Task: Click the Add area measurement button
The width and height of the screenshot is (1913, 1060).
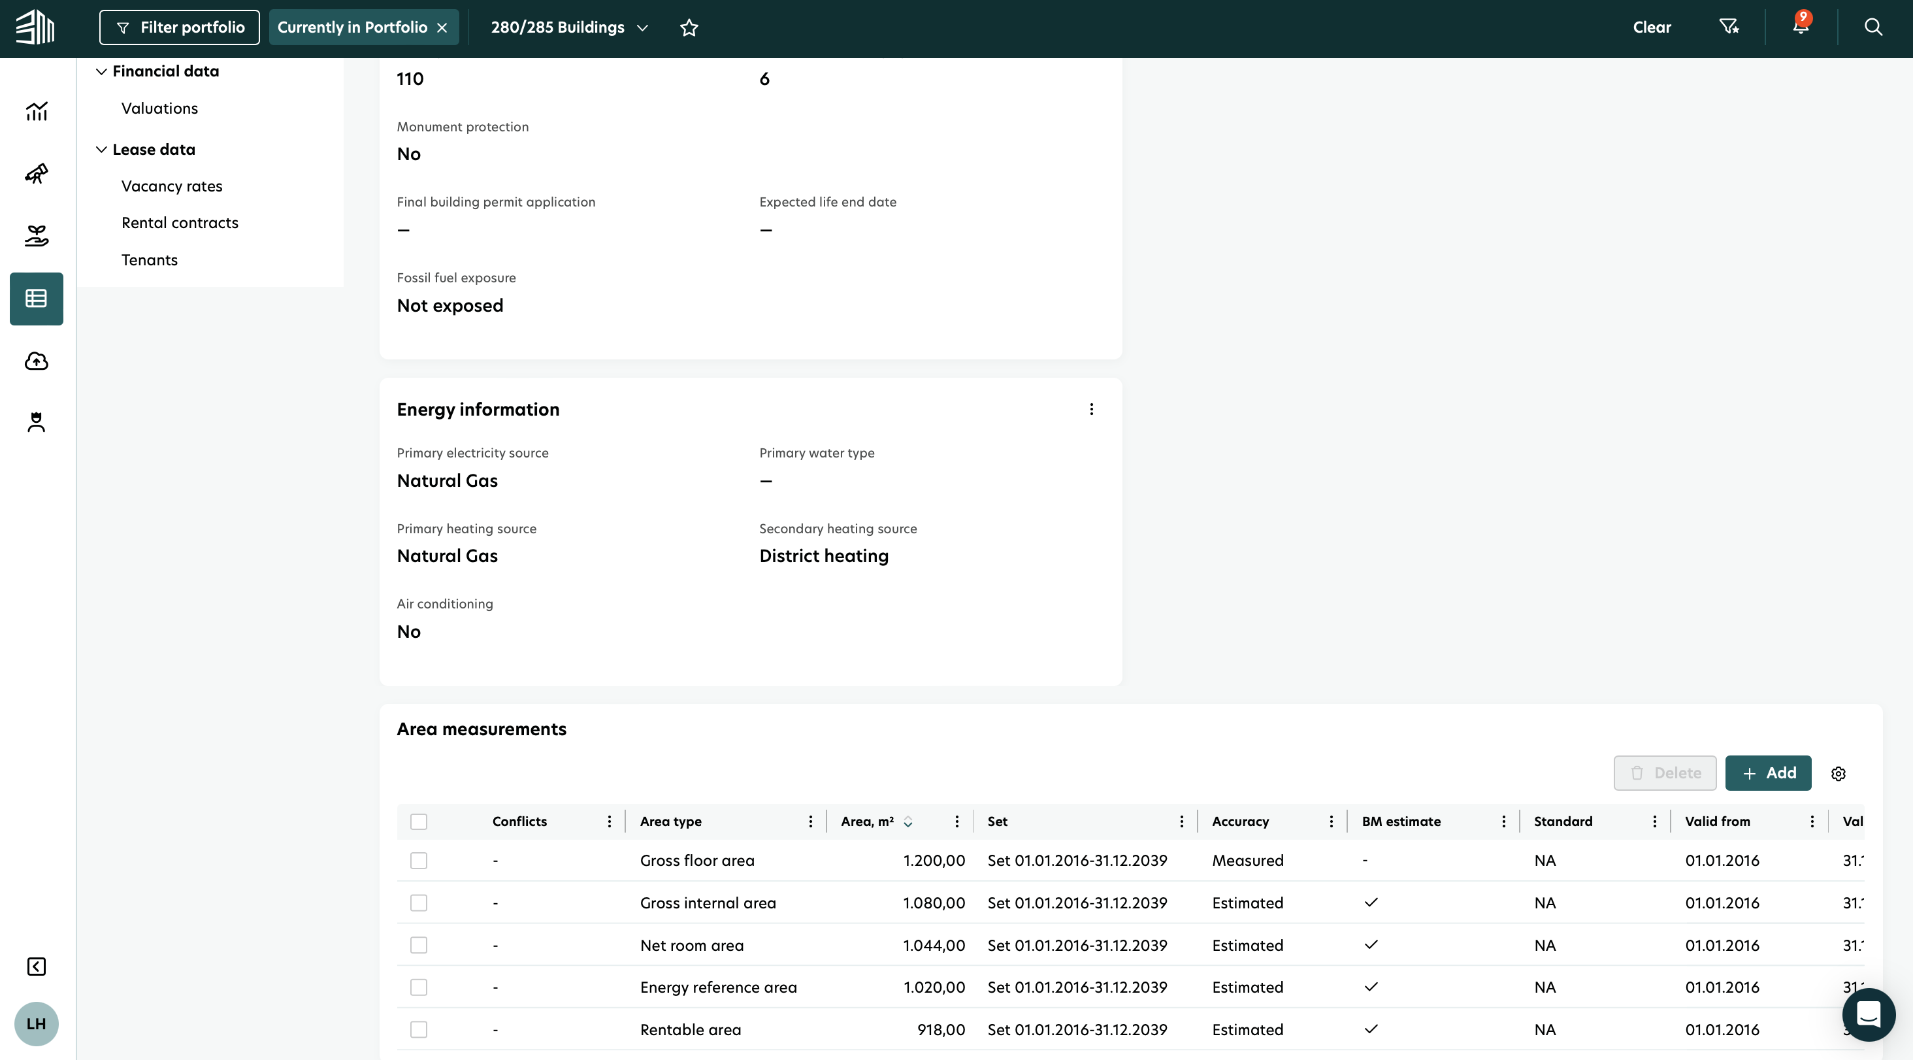Action: 1767,773
